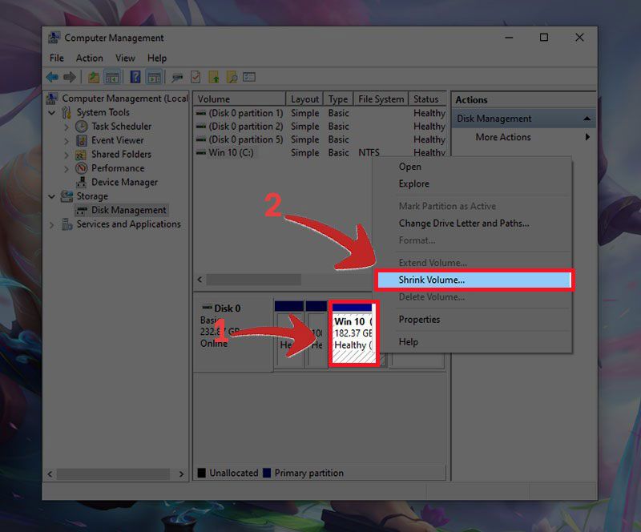Expand the Shared Folders node arrow
Image resolution: width=641 pixels, height=532 pixels.
pyautogui.click(x=67, y=155)
